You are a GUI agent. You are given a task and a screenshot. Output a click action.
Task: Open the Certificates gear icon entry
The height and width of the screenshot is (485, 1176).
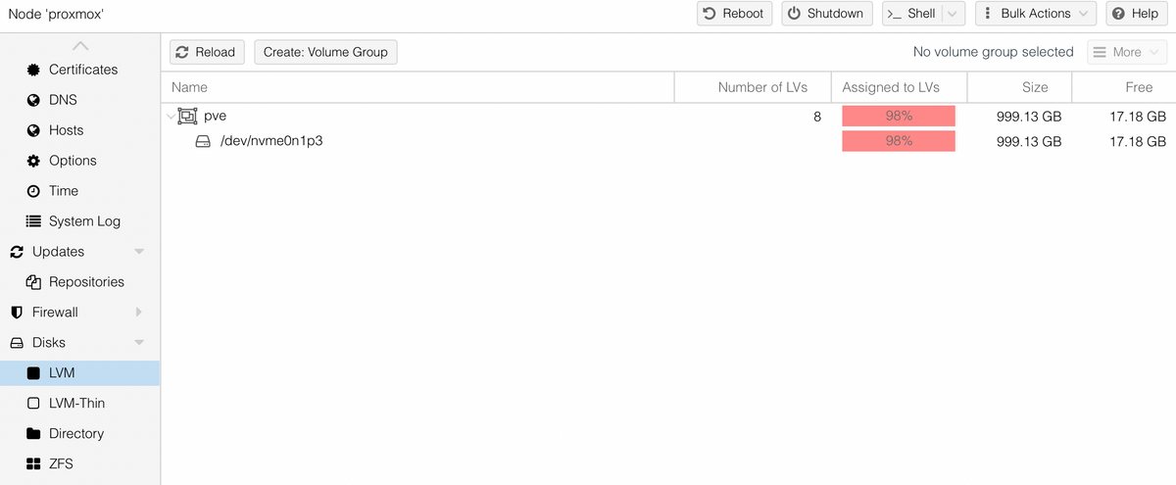click(x=33, y=70)
